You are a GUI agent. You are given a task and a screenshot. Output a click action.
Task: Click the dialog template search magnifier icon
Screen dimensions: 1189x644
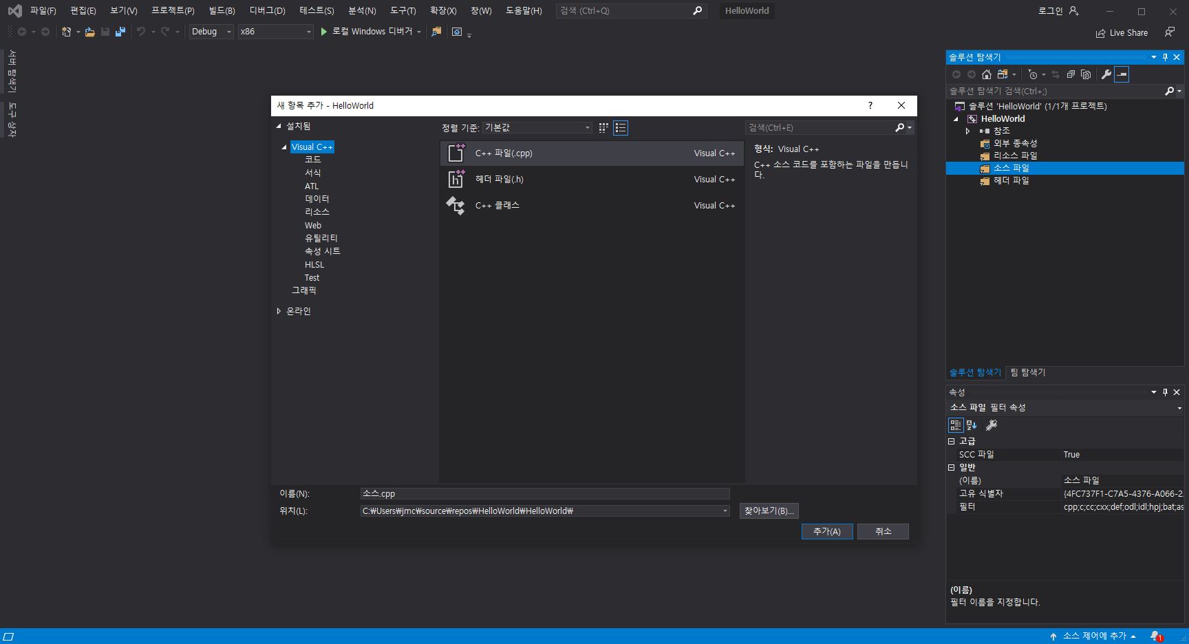click(899, 128)
